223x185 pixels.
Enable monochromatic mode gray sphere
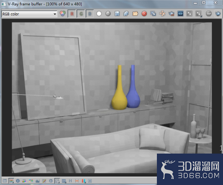click(x=108, y=14)
